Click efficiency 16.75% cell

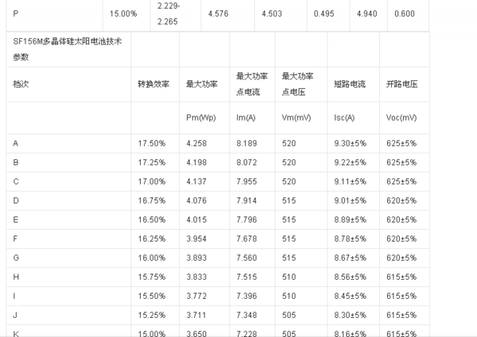[152, 201]
